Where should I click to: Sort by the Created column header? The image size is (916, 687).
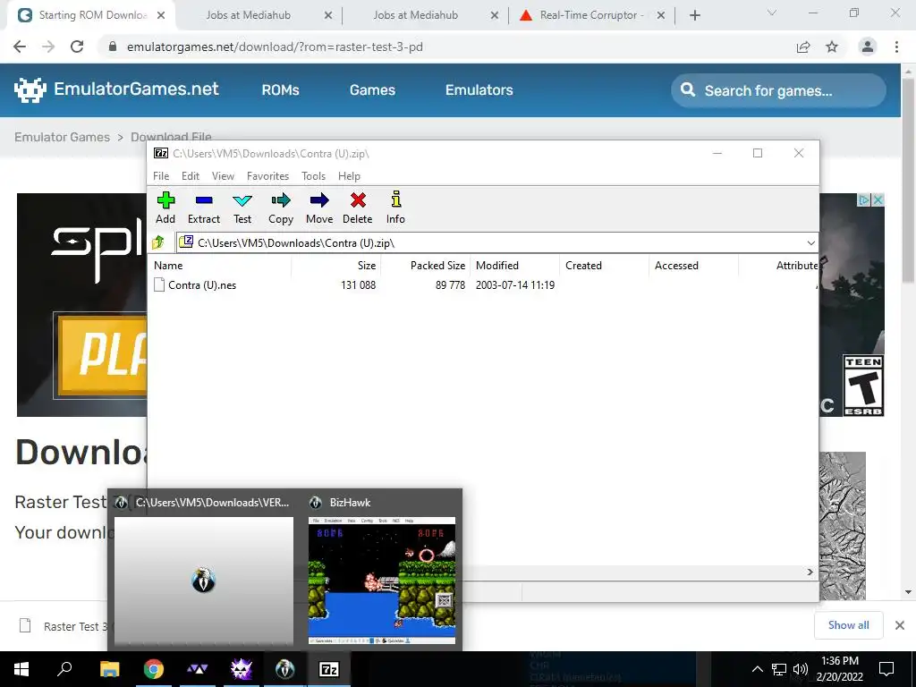coord(605,265)
